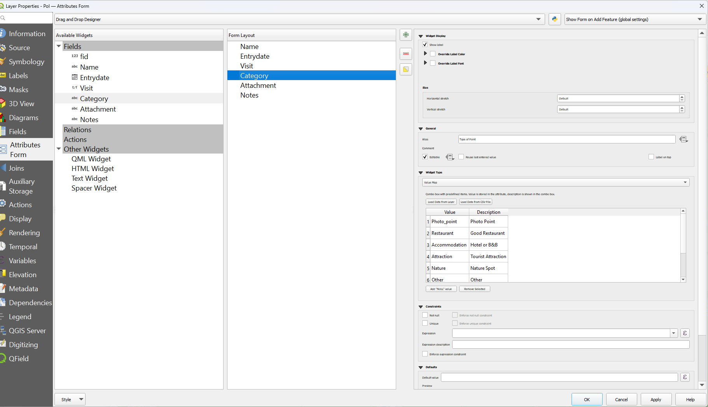The height and width of the screenshot is (407, 708).
Task: Click the yellow invert selection icon
Action: point(406,70)
